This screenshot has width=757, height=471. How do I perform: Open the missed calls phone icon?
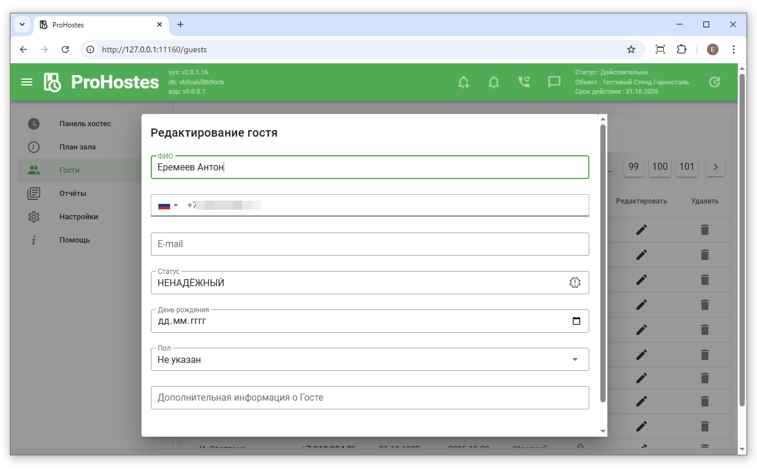[524, 82]
